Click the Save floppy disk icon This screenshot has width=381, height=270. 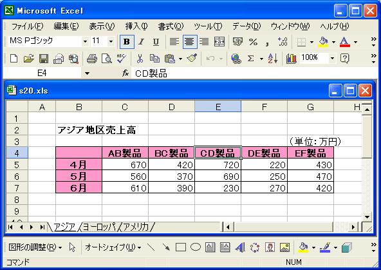click(x=44, y=59)
